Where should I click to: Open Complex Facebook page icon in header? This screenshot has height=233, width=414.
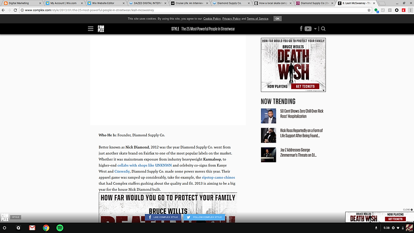point(301,28)
